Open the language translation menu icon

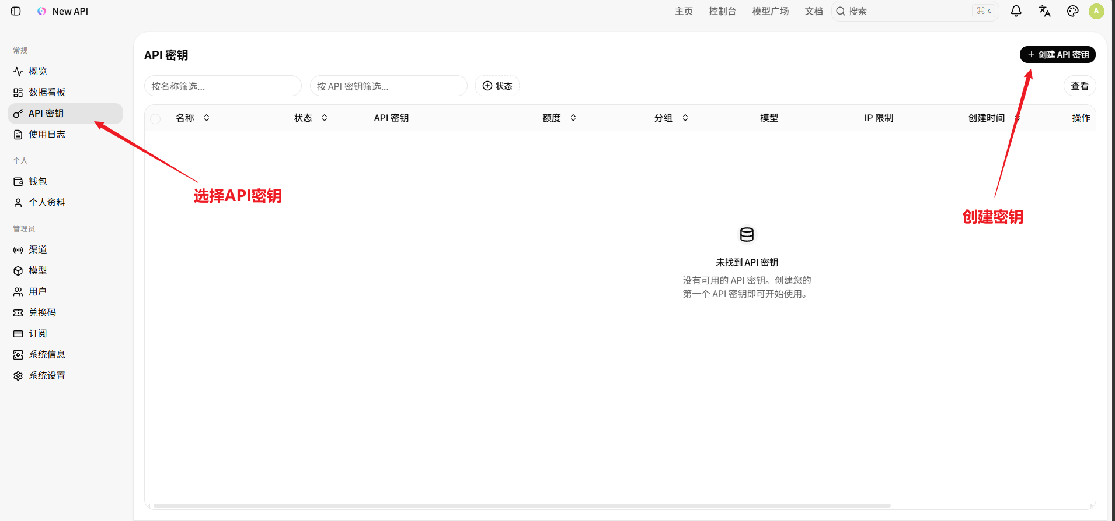[x=1045, y=11]
